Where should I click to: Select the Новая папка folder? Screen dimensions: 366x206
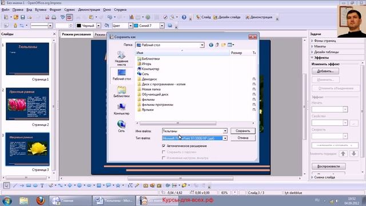(x=149, y=89)
